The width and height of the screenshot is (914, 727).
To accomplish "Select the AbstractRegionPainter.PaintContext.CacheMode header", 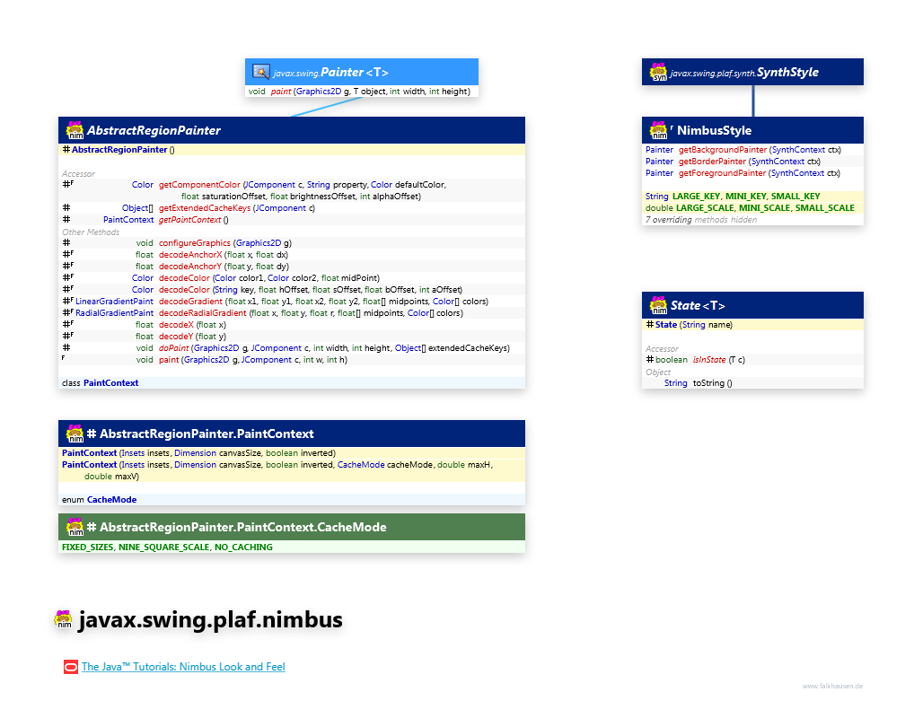I will [x=292, y=527].
